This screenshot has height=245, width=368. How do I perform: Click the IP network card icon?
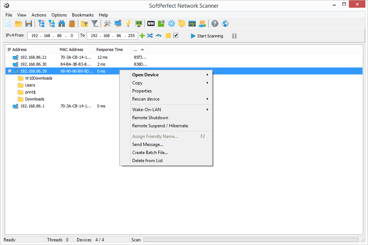[x=138, y=23]
